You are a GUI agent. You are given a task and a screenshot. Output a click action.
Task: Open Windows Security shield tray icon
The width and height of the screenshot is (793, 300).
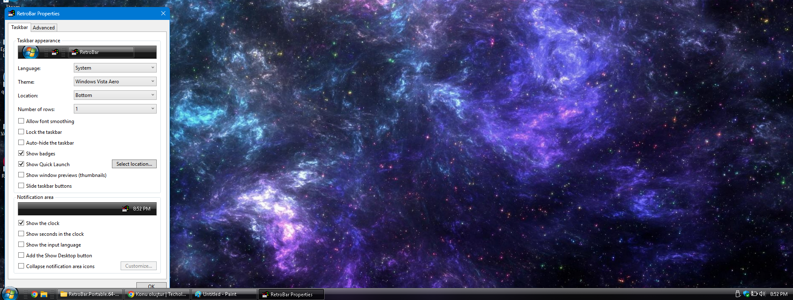746,294
